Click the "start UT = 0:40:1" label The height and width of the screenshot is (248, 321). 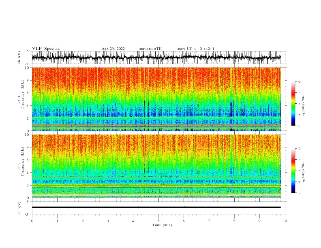tap(196, 49)
